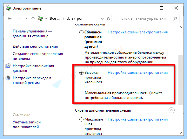Click the vertical scrollbar thumb

coord(181,80)
